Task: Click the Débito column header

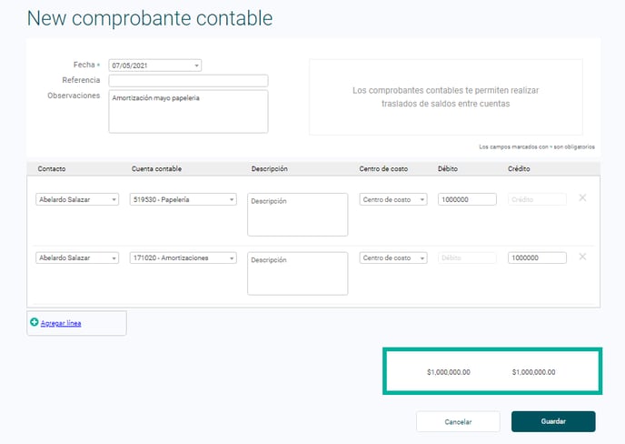Action: (448, 169)
